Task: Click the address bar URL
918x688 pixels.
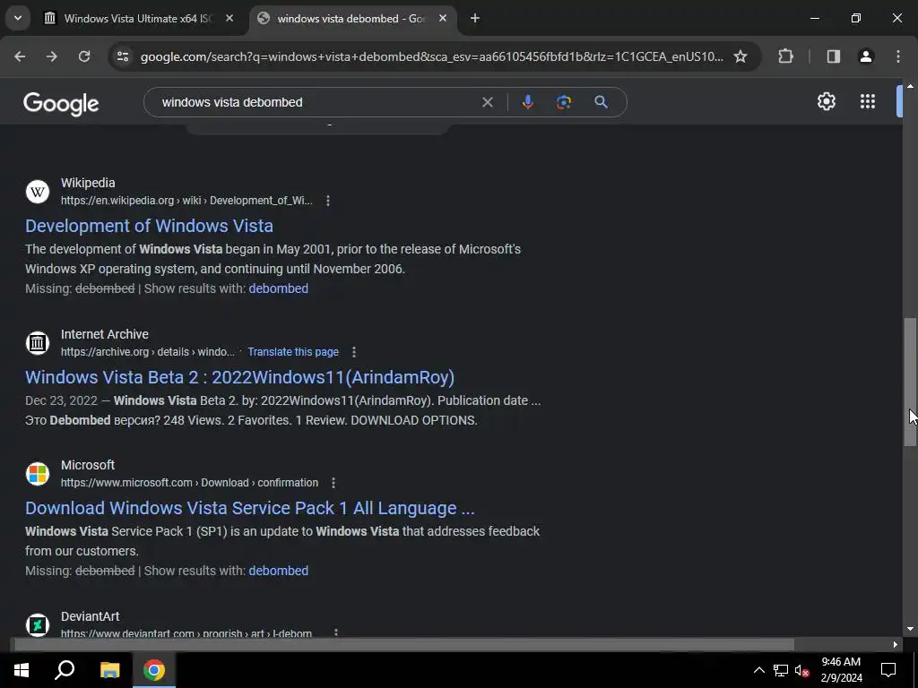Action: pos(431,56)
